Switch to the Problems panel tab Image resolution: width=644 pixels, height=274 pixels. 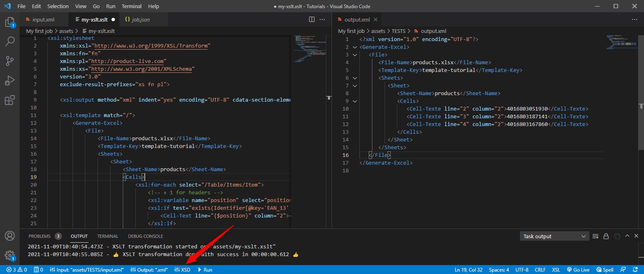click(40, 236)
